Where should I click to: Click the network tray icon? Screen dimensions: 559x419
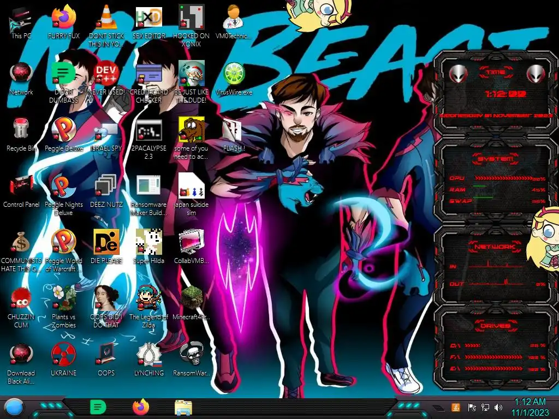click(485, 407)
